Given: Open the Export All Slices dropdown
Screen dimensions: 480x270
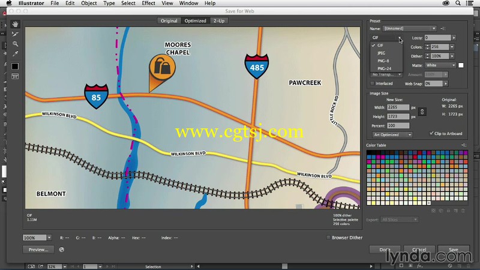Looking at the screenshot, I should (x=399, y=220).
